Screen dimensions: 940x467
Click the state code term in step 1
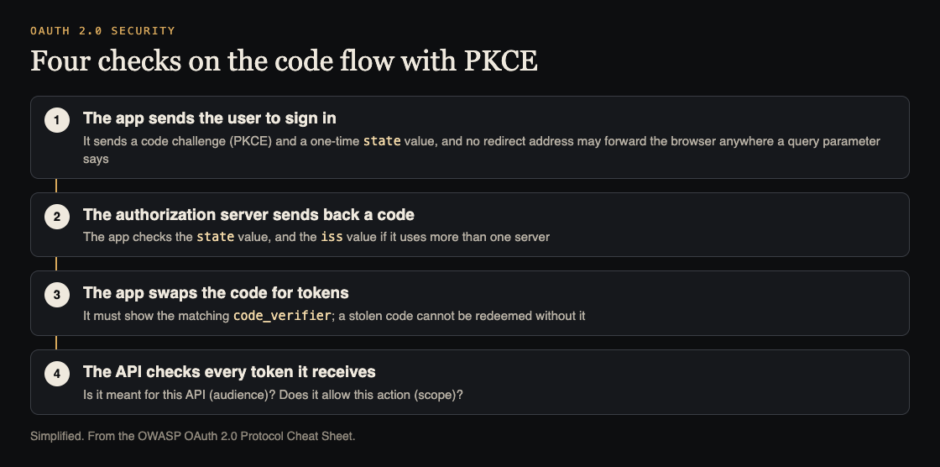(382, 141)
